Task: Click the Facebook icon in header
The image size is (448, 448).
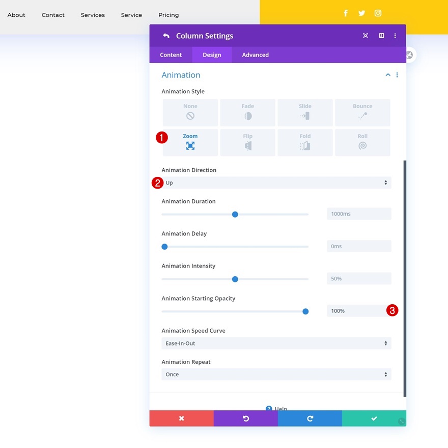Action: [346, 13]
